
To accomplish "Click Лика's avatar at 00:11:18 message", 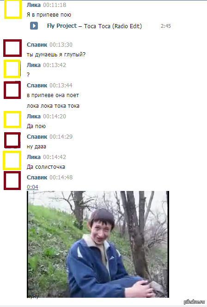I will [13, 9].
